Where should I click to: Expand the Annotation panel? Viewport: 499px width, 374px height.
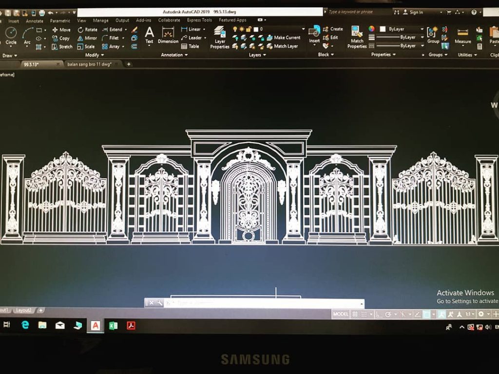pos(174,55)
